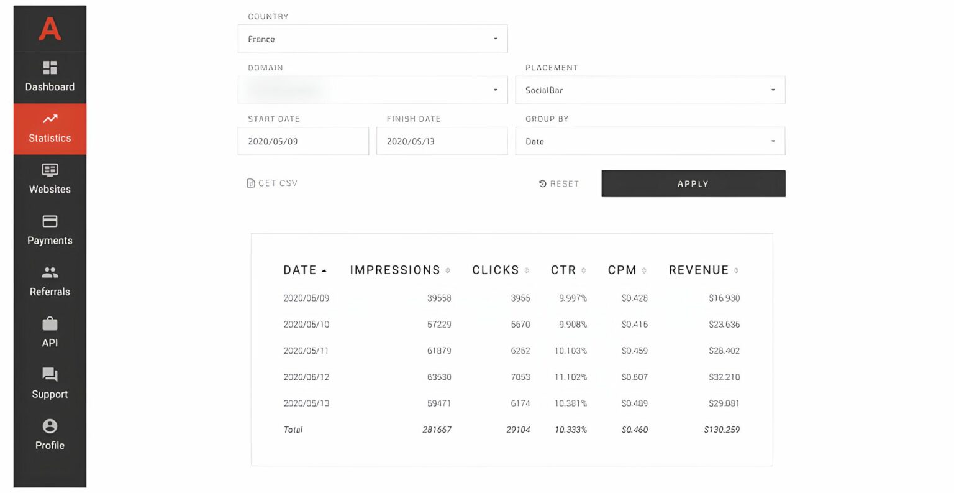Expand the Domain selector

373,90
